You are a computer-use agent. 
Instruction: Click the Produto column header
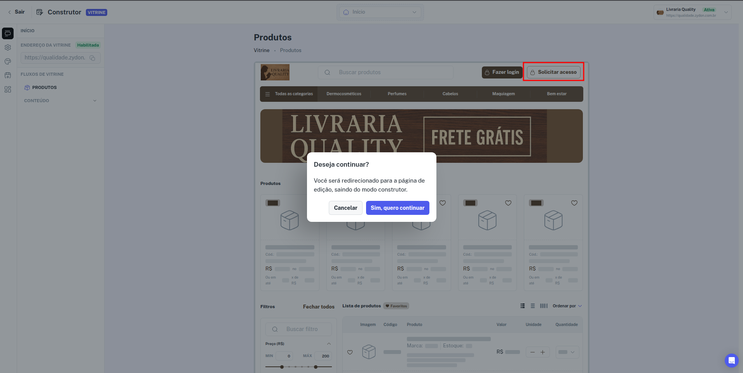click(x=414, y=324)
